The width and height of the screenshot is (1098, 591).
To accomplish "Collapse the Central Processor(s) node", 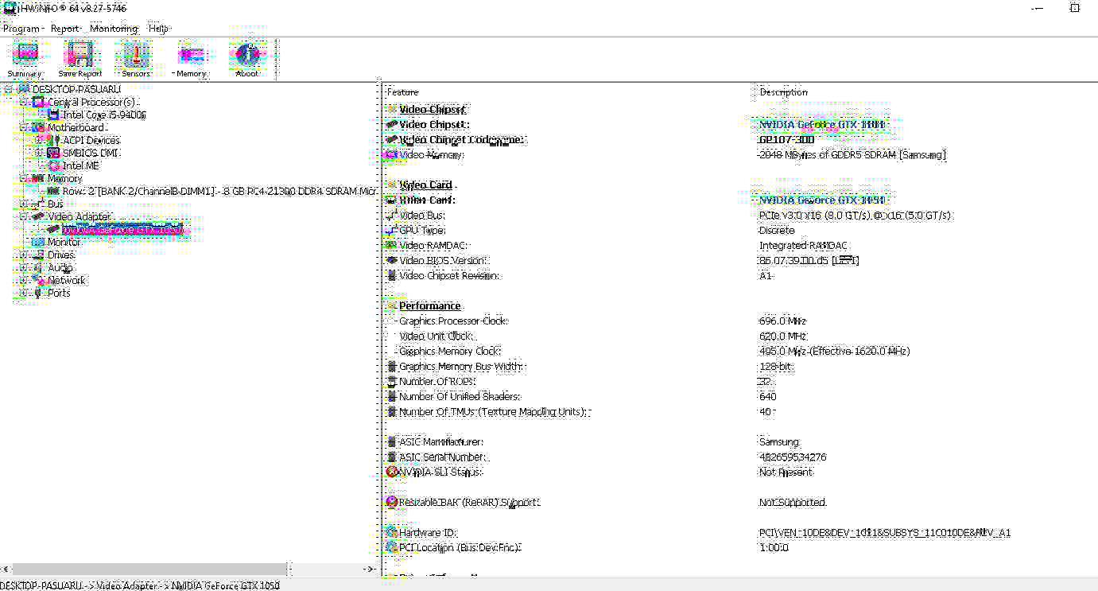I will (x=24, y=102).
